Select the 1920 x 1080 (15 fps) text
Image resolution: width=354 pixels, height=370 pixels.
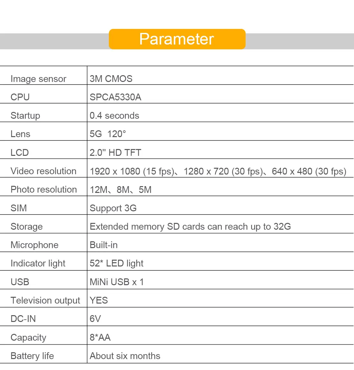tap(132, 171)
